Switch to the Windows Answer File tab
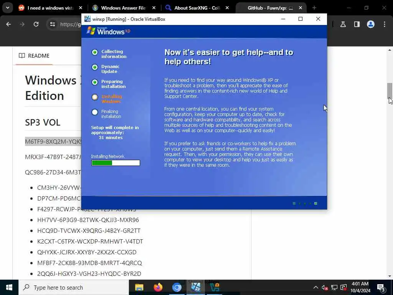 coord(123,8)
